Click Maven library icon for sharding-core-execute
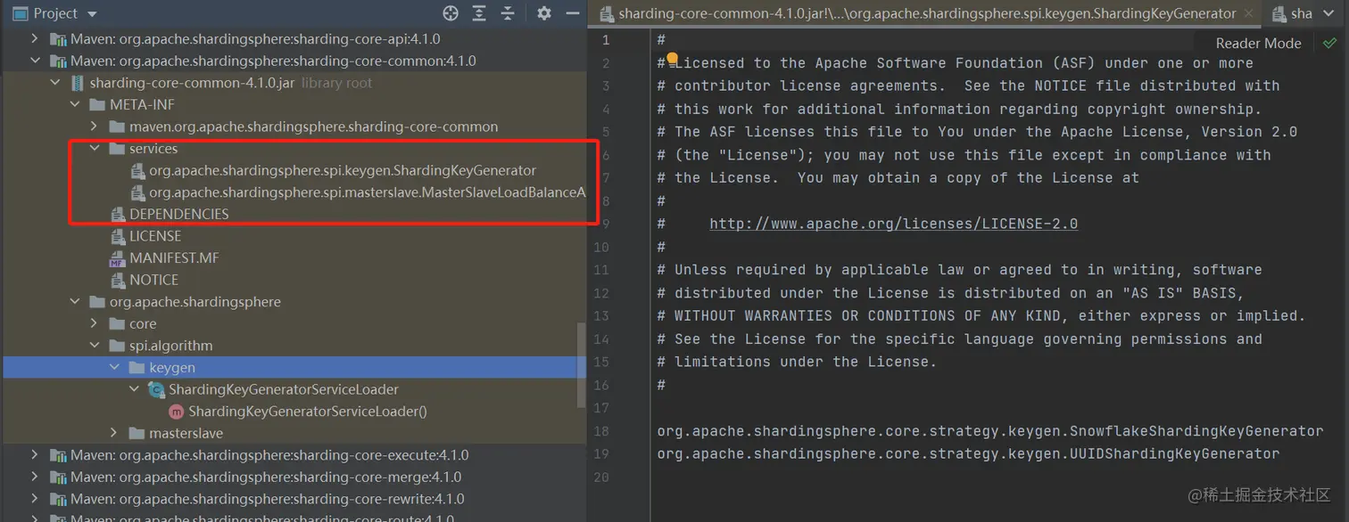 [x=58, y=455]
